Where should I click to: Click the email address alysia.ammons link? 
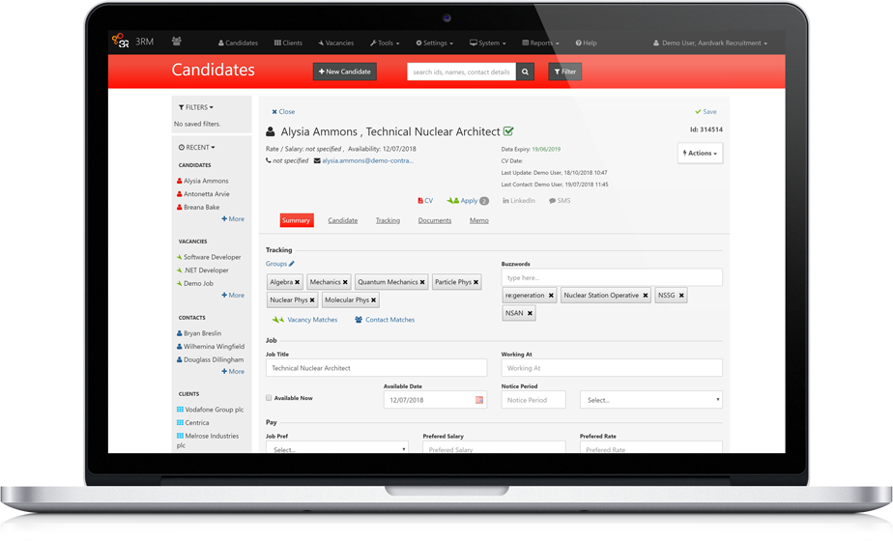point(367,160)
